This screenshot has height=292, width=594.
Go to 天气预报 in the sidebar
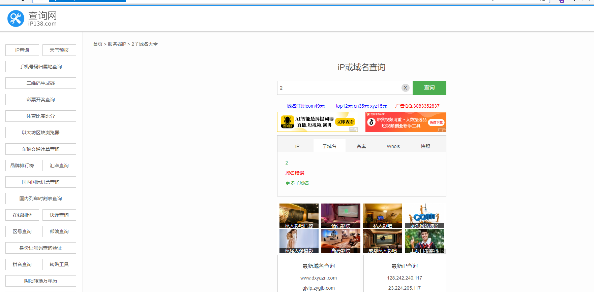click(59, 50)
